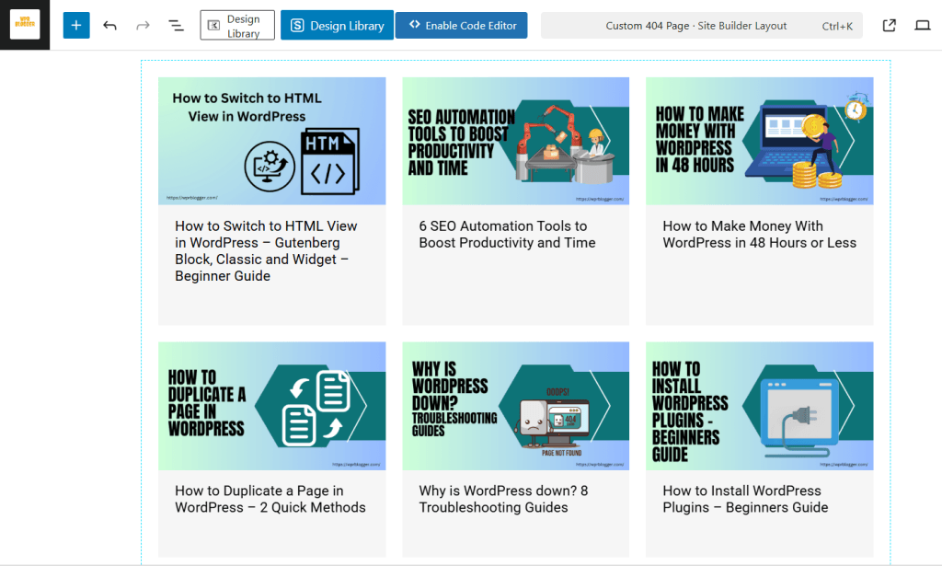Click the blue Design Library button
The image size is (942, 566).
pos(337,25)
